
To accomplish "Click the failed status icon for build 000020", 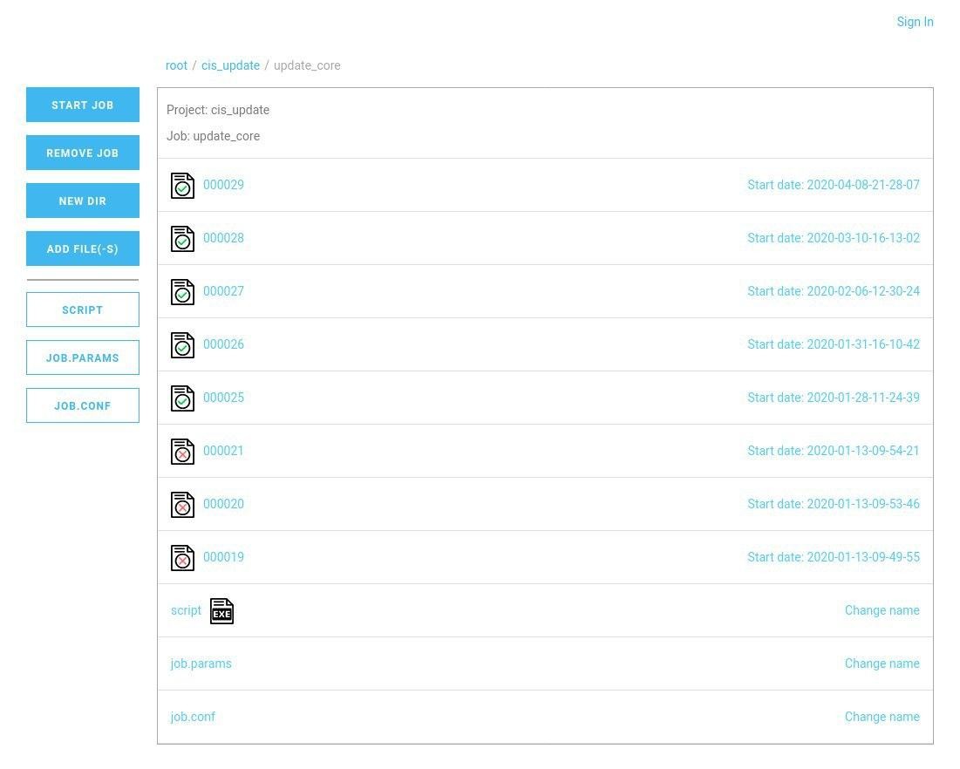I will [x=182, y=505].
